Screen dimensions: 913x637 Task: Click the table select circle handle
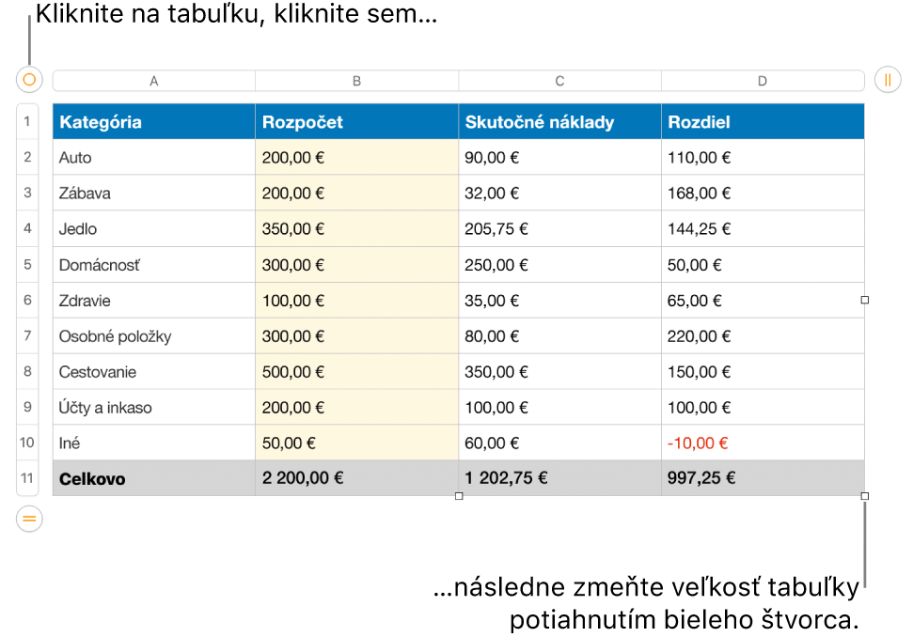(x=29, y=80)
